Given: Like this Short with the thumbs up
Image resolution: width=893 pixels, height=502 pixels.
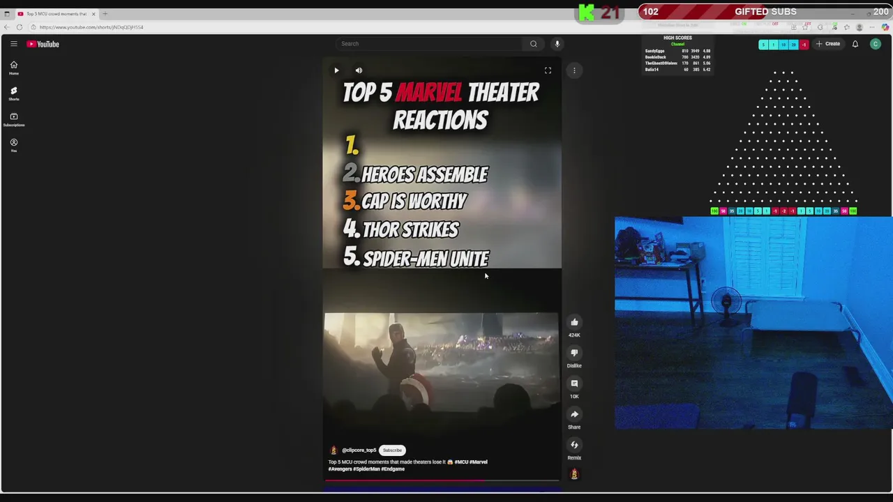Looking at the screenshot, I should coord(574,322).
